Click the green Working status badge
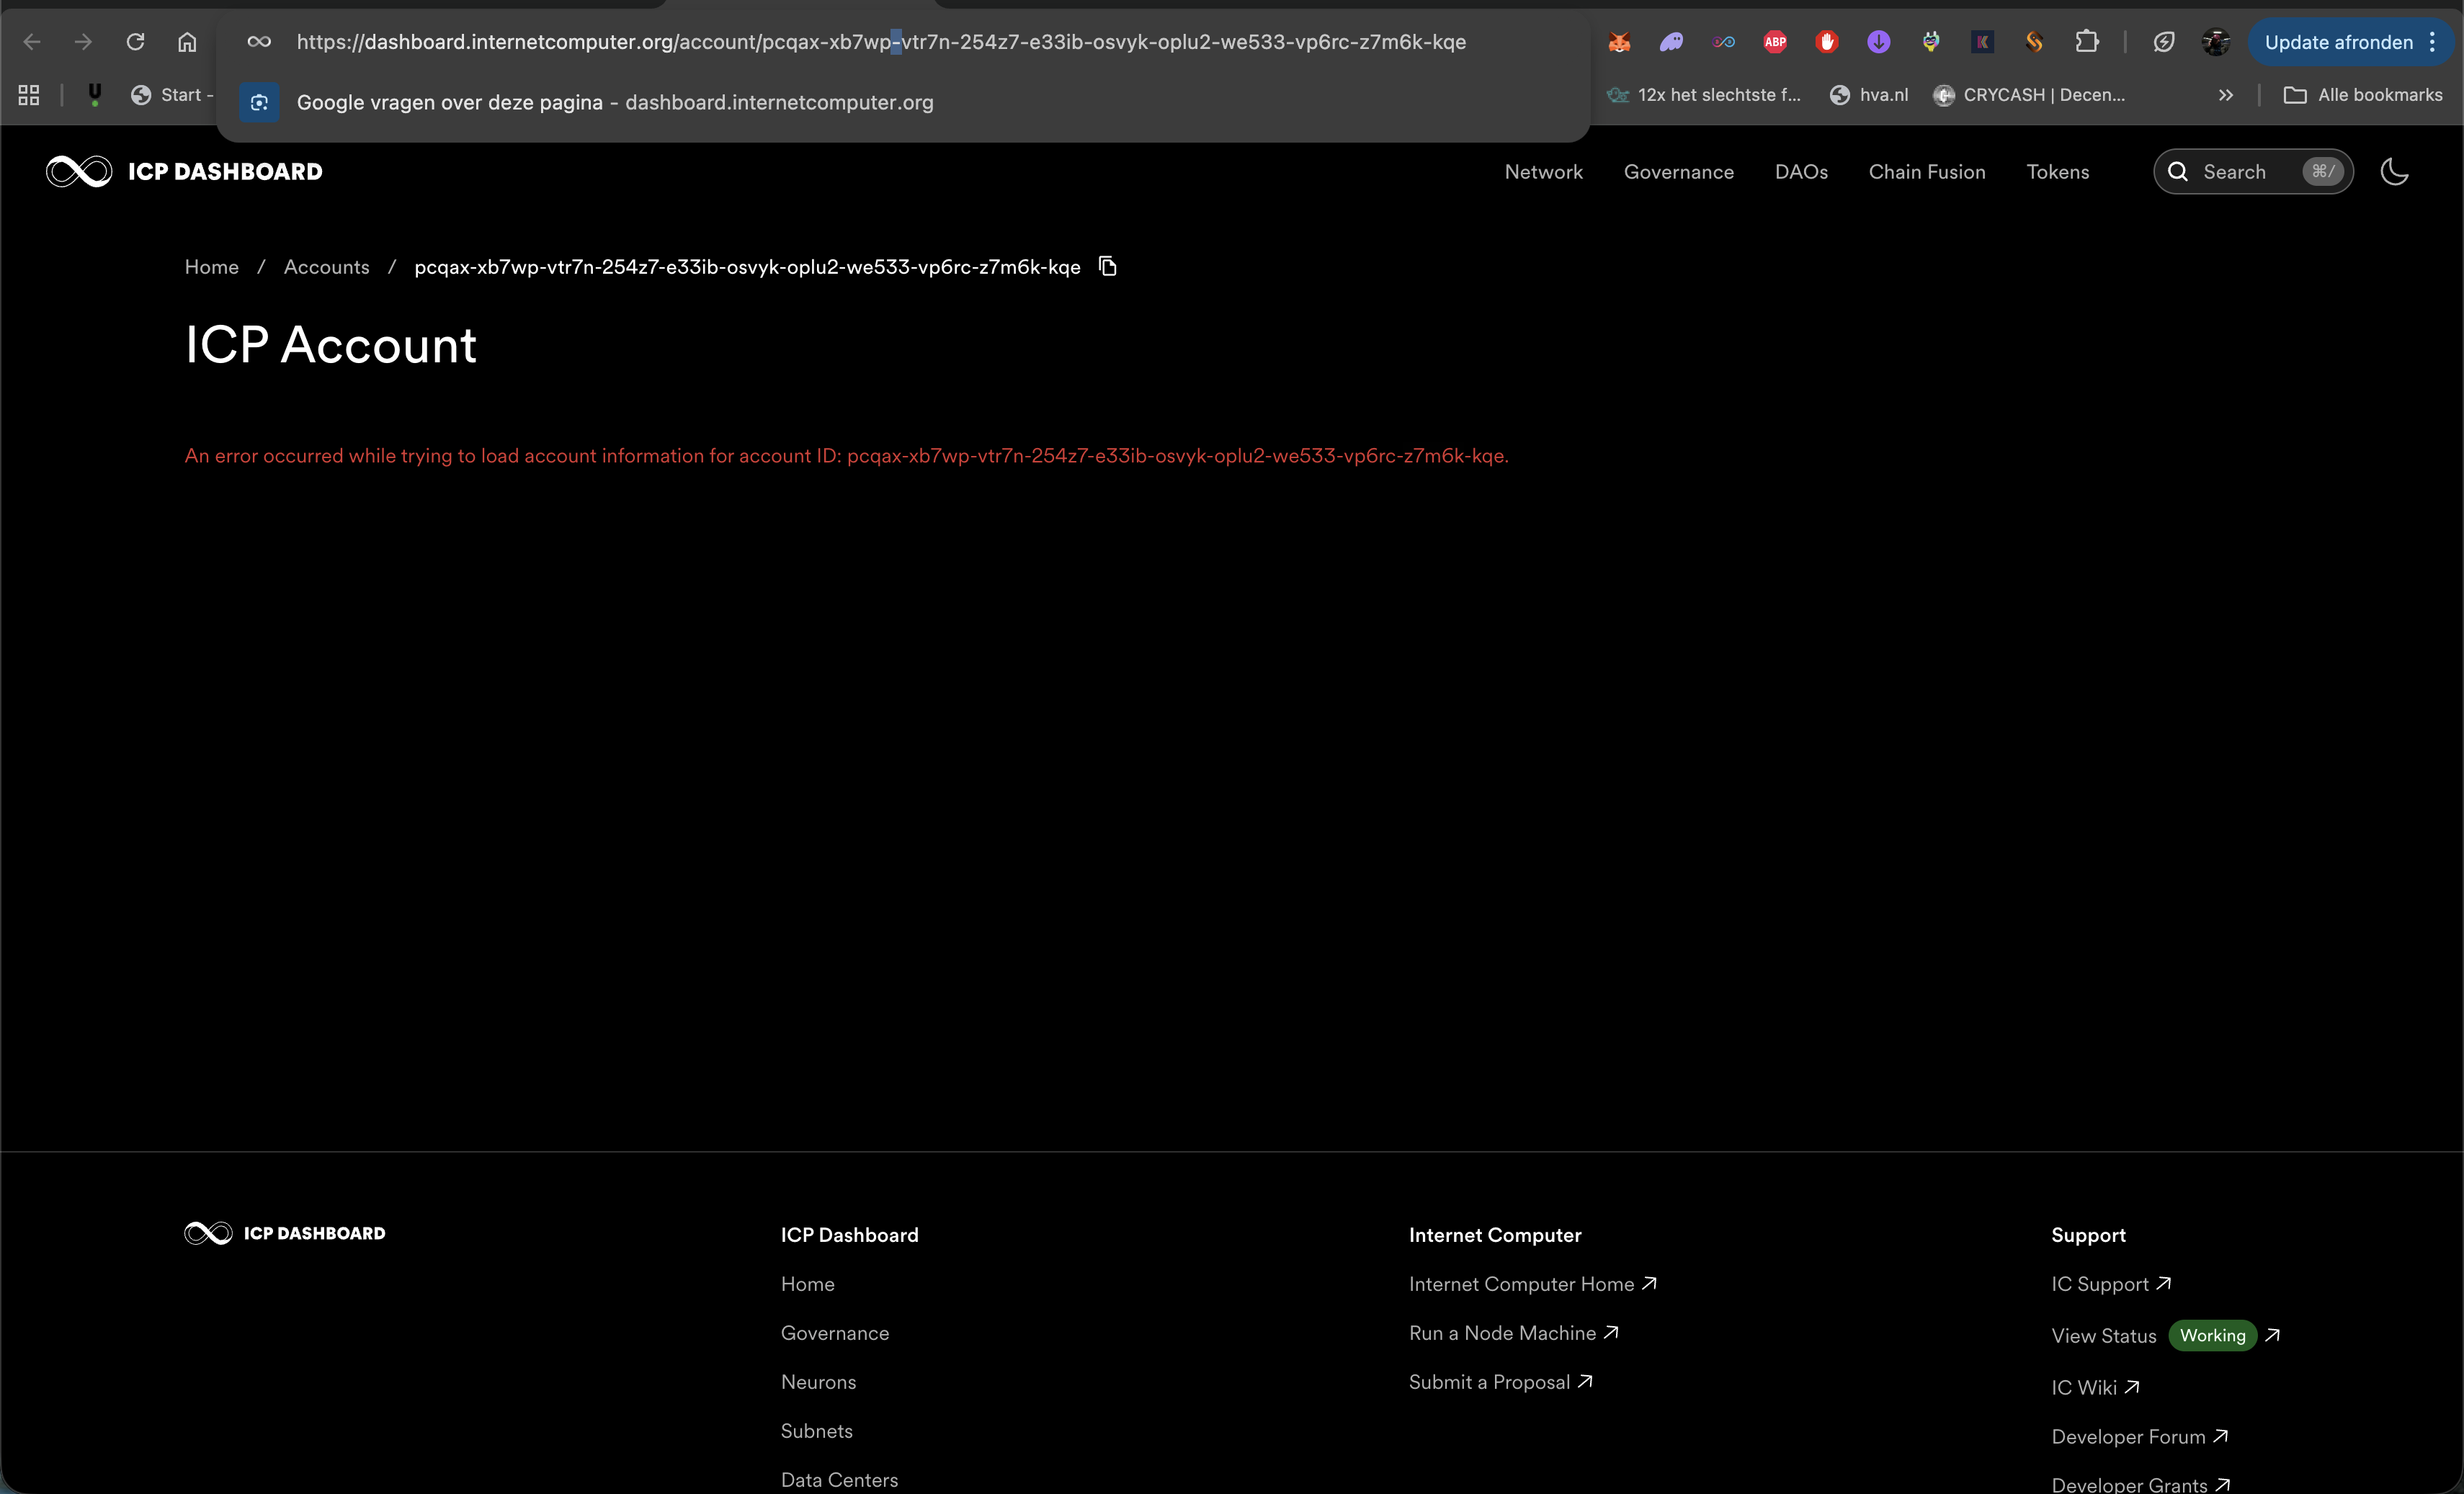2464x1494 pixels. pos(2212,1336)
